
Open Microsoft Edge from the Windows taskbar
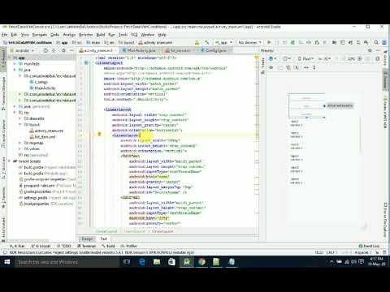[x=142, y=262]
